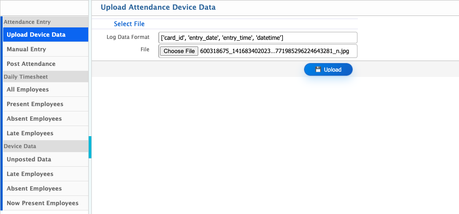Viewport: 459px width, 214px height.
Task: Click the Log Data Format text field
Action: click(258, 38)
